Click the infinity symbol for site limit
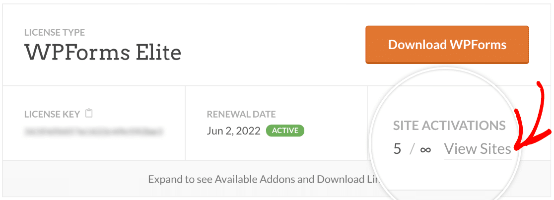This screenshot has height=200, width=554. 425,149
